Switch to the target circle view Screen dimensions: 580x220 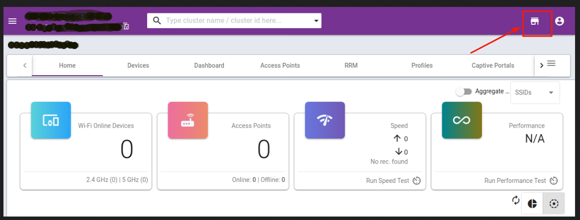[554, 203]
